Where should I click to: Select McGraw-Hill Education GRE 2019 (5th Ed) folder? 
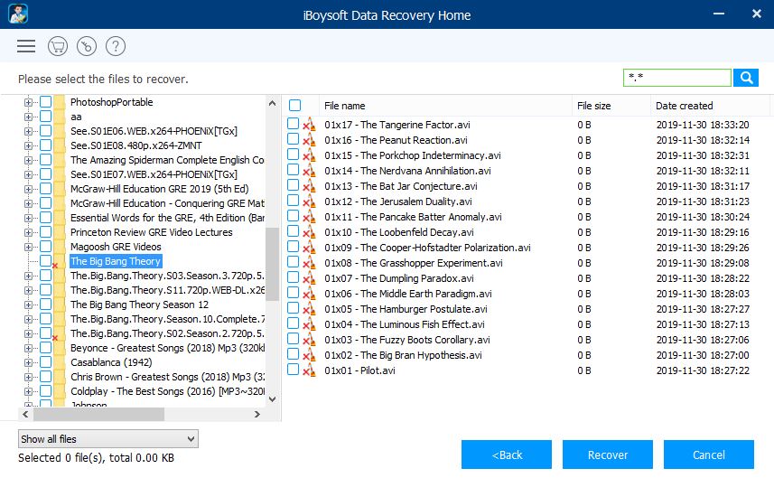point(160,189)
